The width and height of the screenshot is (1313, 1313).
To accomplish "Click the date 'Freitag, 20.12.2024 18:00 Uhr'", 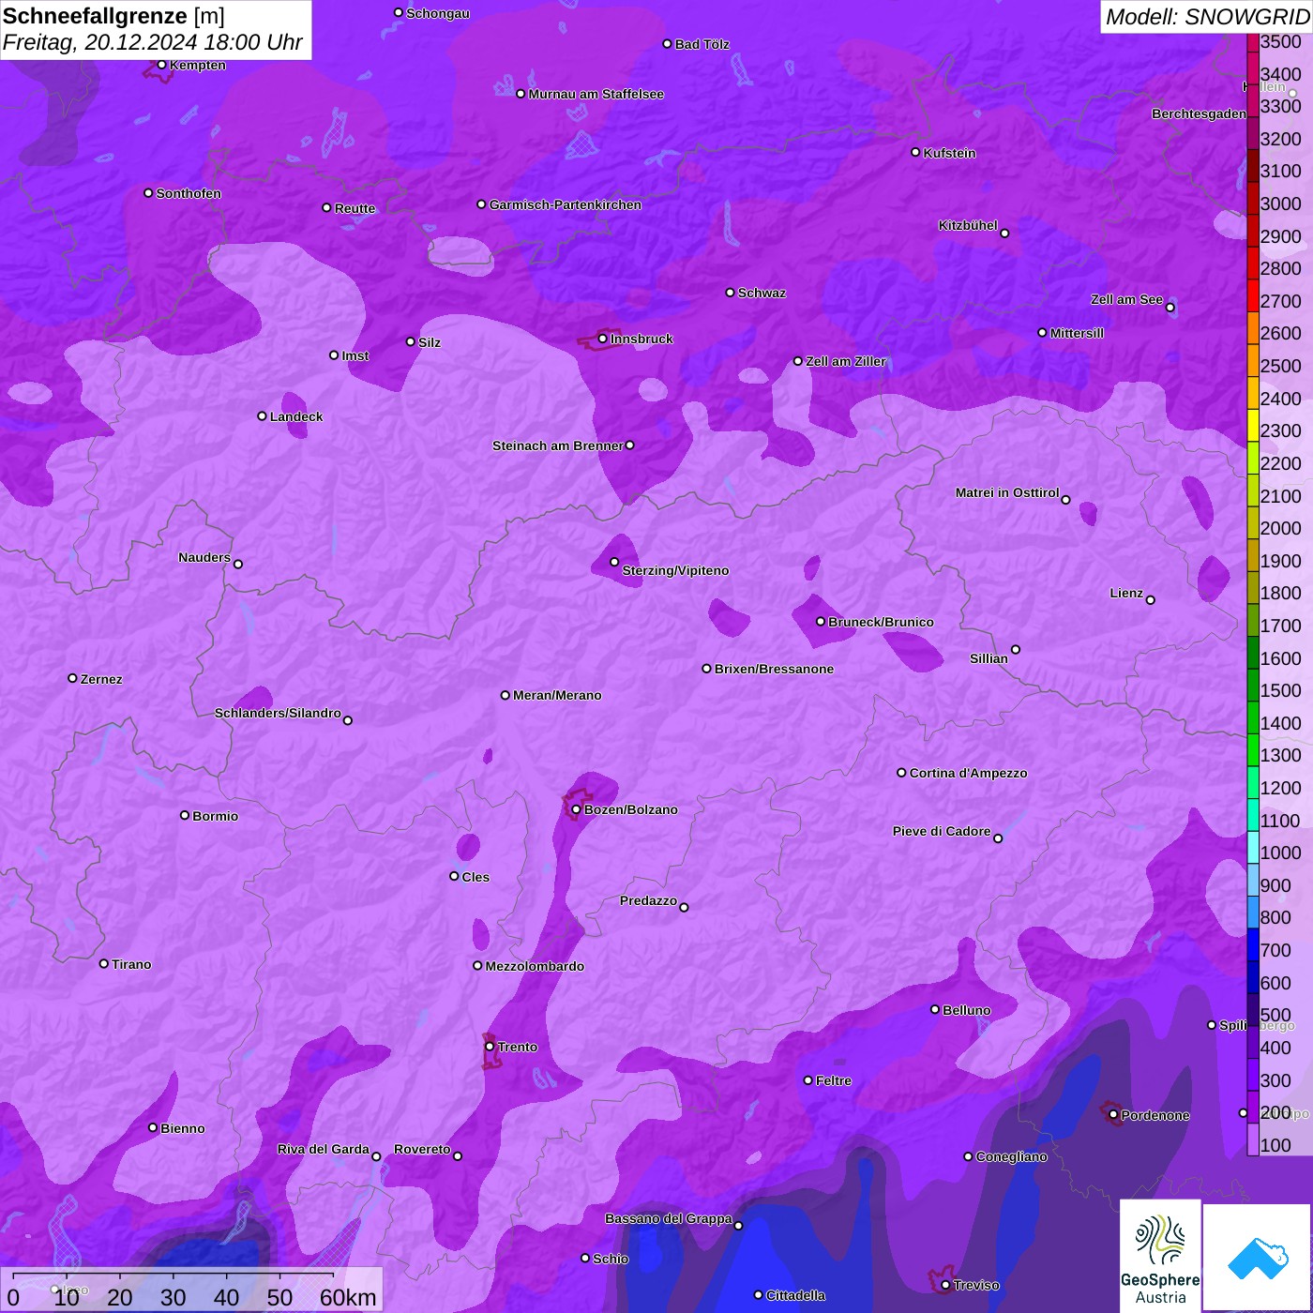I will [x=153, y=42].
